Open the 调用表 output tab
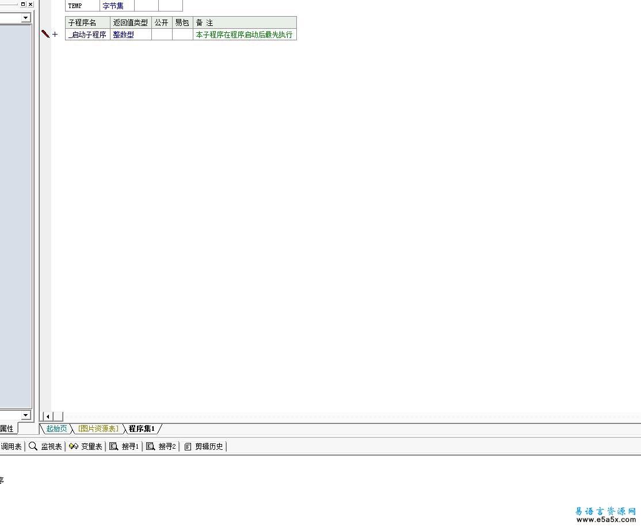Screen dimensions: 641x527 11,446
